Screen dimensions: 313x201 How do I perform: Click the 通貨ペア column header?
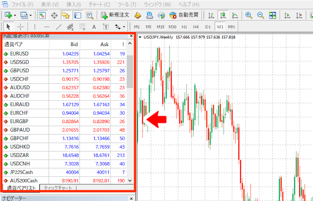click(26, 44)
